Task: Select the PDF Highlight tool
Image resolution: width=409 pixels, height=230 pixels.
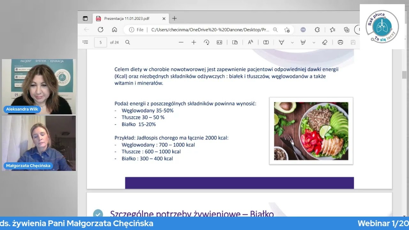Action: pos(303,42)
